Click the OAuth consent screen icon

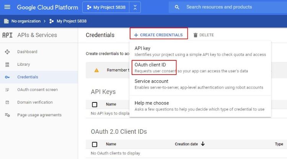[x=7, y=90]
